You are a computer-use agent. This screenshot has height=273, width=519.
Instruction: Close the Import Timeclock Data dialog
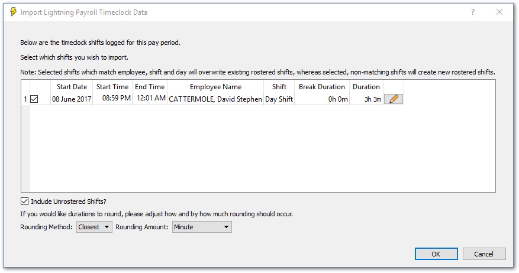pos(499,12)
